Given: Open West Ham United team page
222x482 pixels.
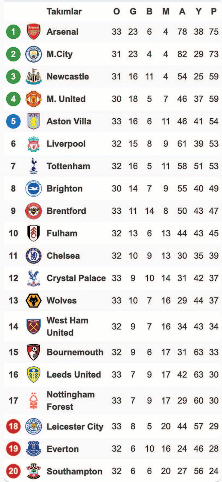Looking at the screenshot, I should [67, 326].
